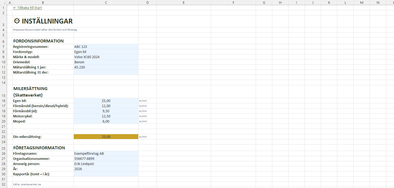Click the Anpassa körjournalen subtitle text
This screenshot has width=394, height=188.
[45, 30]
